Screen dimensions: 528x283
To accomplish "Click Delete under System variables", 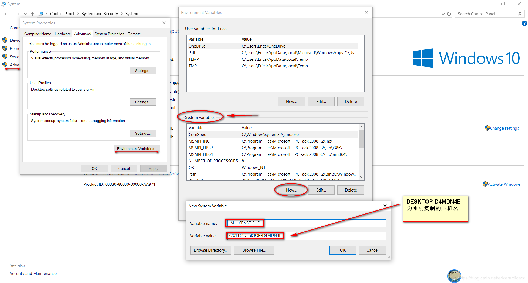I will [x=351, y=190].
